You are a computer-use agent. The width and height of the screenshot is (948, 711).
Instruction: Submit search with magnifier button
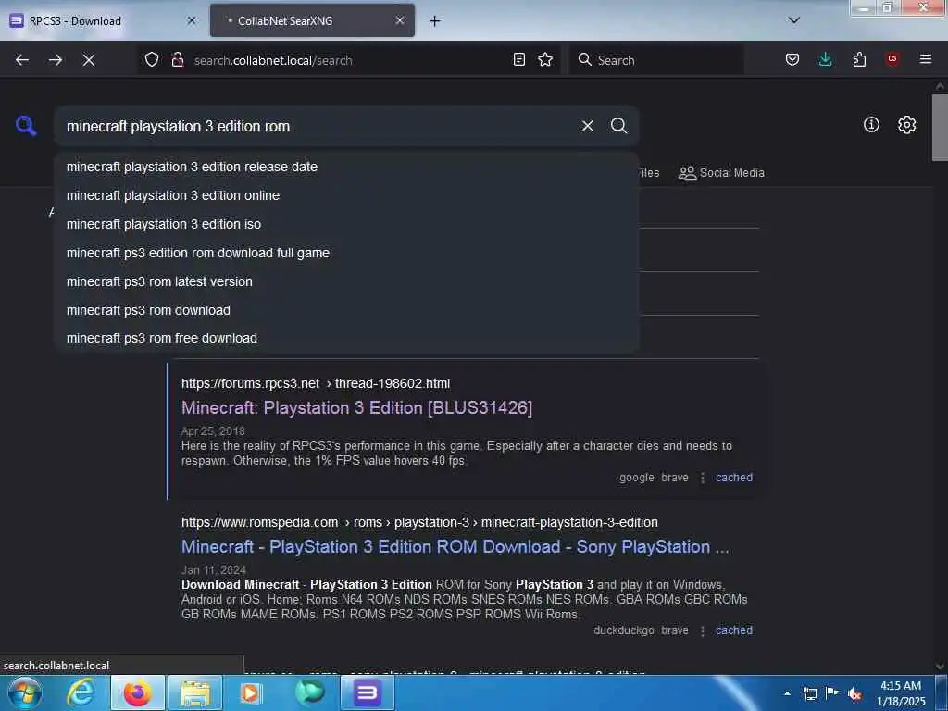619,126
